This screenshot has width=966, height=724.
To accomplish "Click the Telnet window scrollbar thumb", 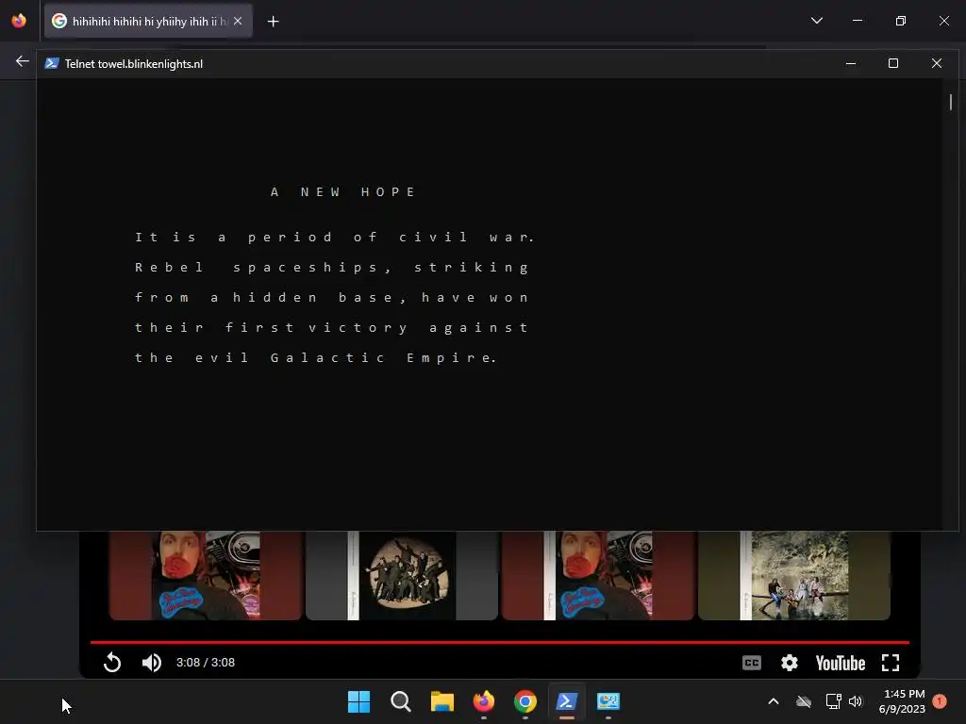I will click(x=951, y=102).
